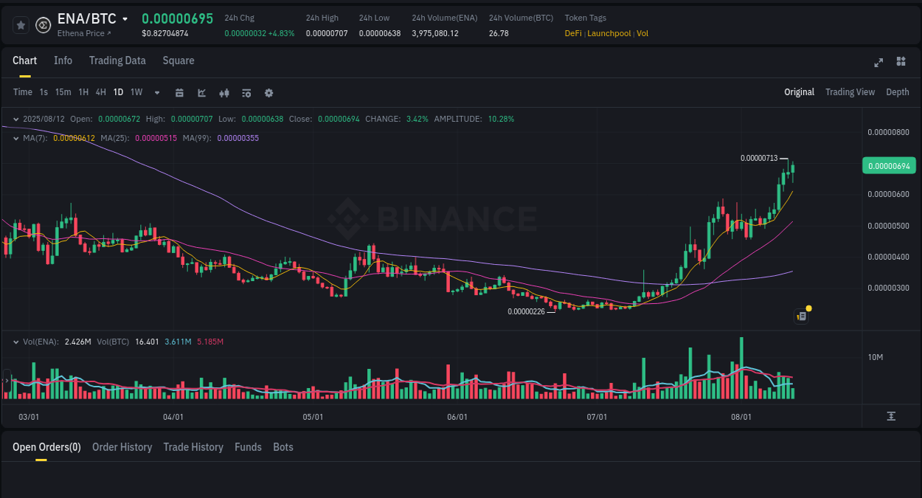Select the line chart type icon
This screenshot has width=922, height=498.
[x=201, y=92]
